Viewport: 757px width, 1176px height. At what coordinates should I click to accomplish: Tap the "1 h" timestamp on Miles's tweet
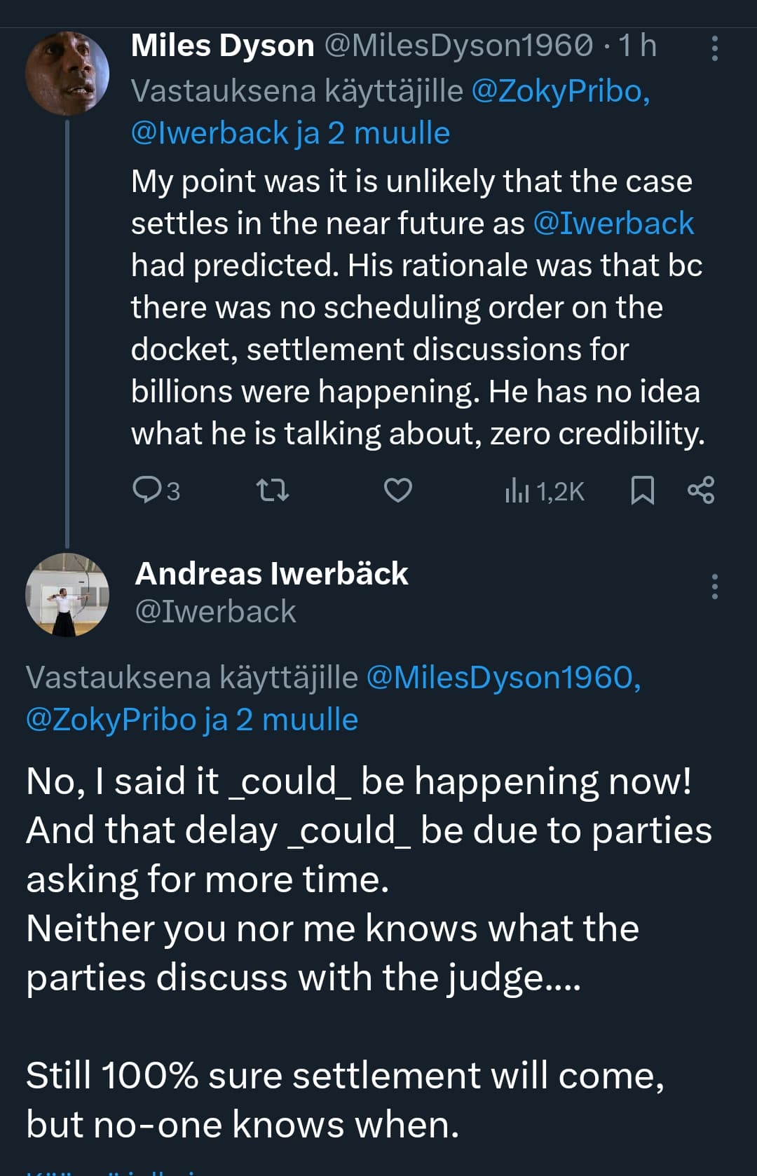pos(638,46)
